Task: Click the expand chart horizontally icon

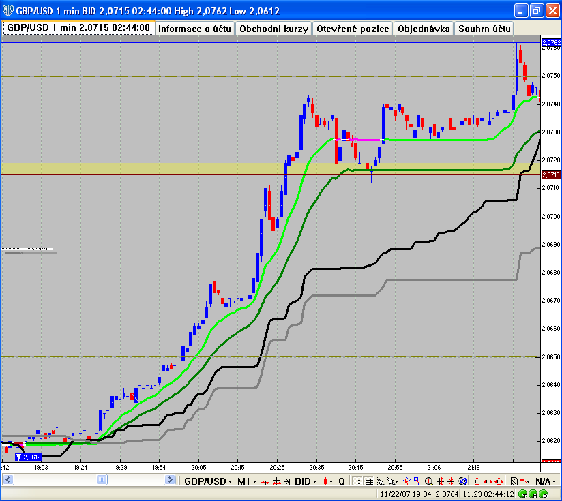Action: 277,482
